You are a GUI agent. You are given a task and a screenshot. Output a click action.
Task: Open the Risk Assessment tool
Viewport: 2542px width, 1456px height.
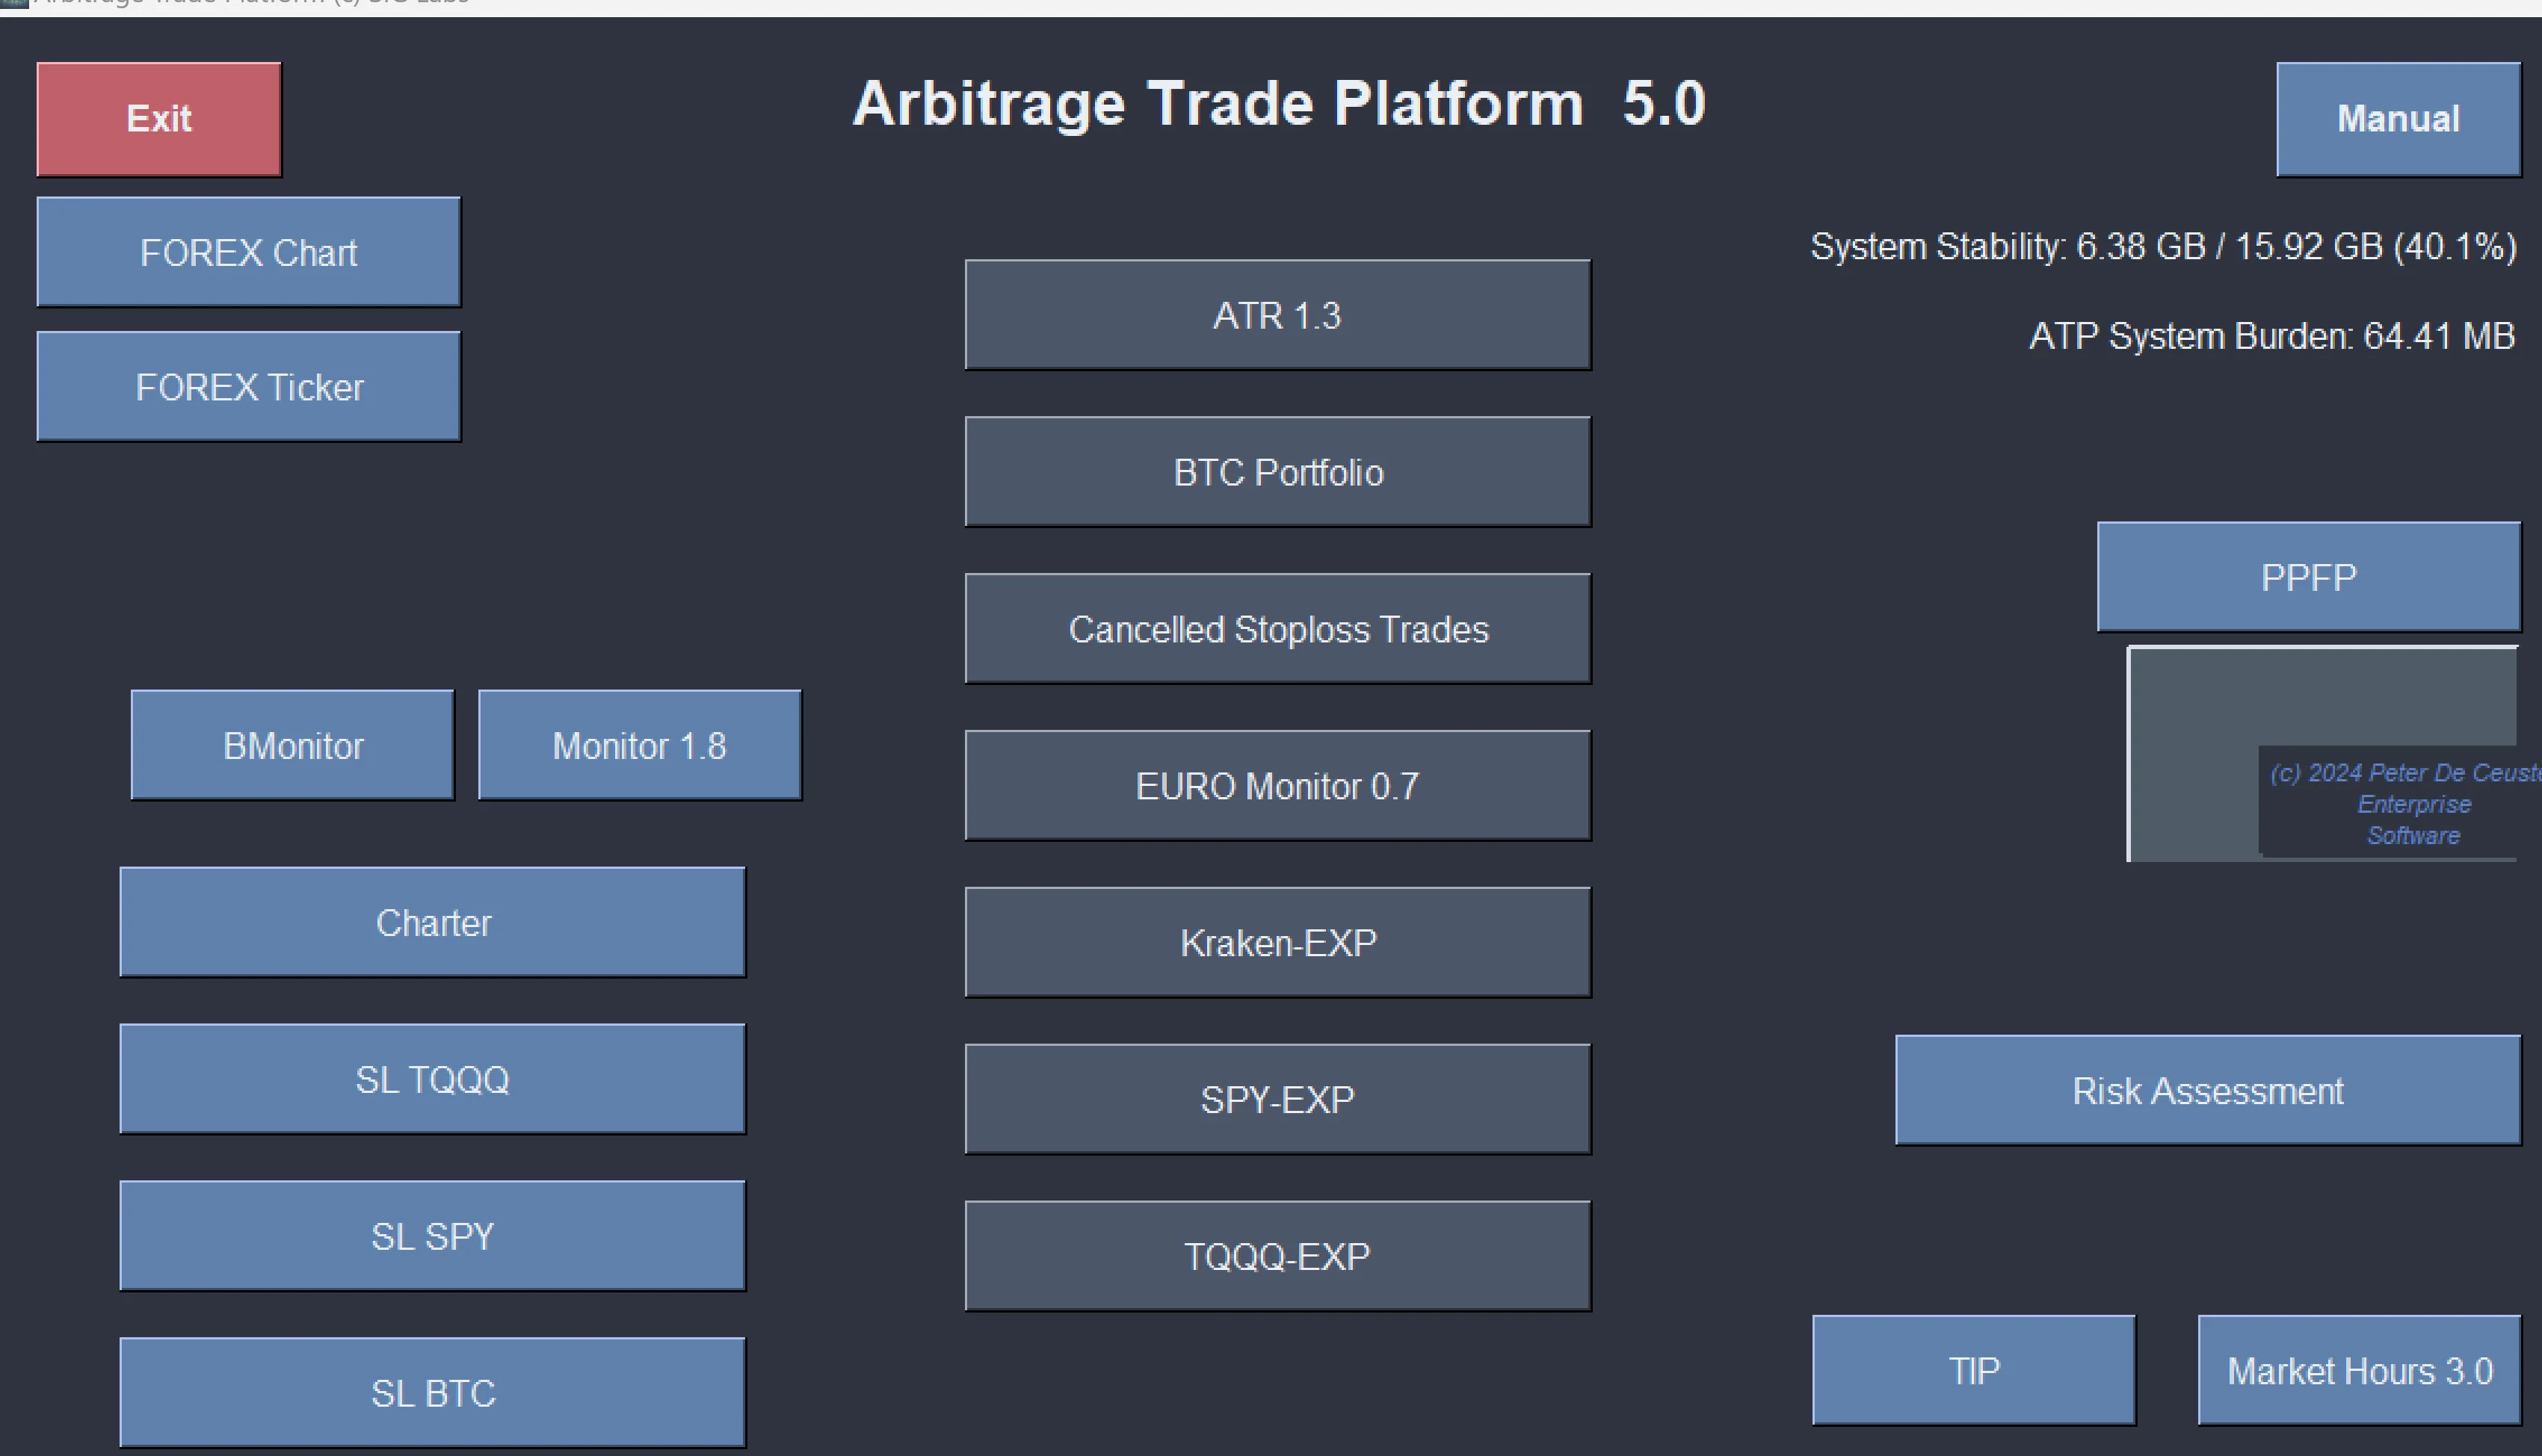click(2207, 1091)
